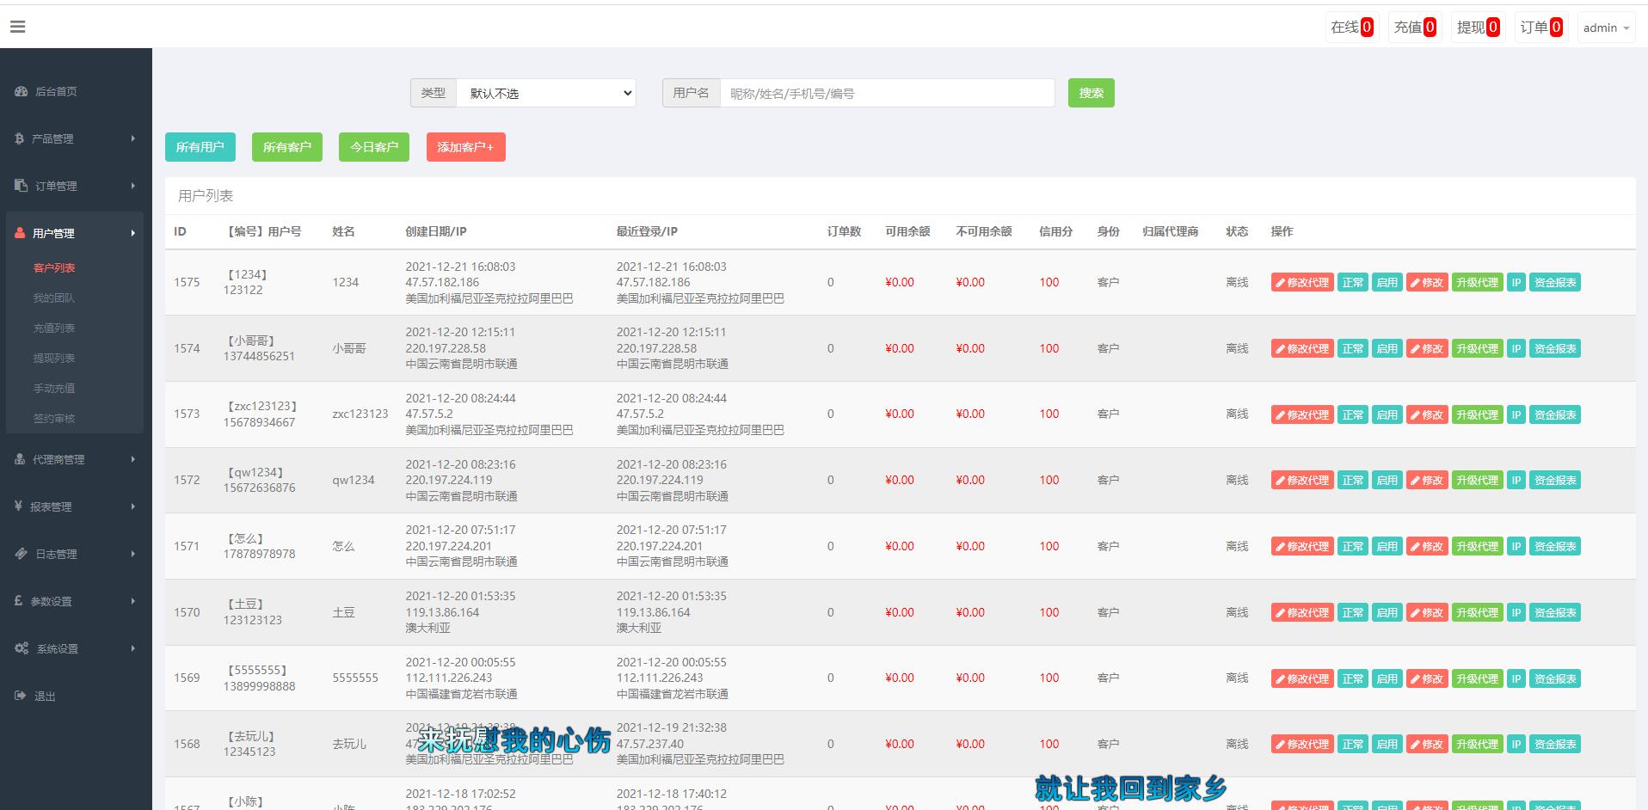
Task: Toggle 正常 status for user 1574
Action: pos(1353,348)
